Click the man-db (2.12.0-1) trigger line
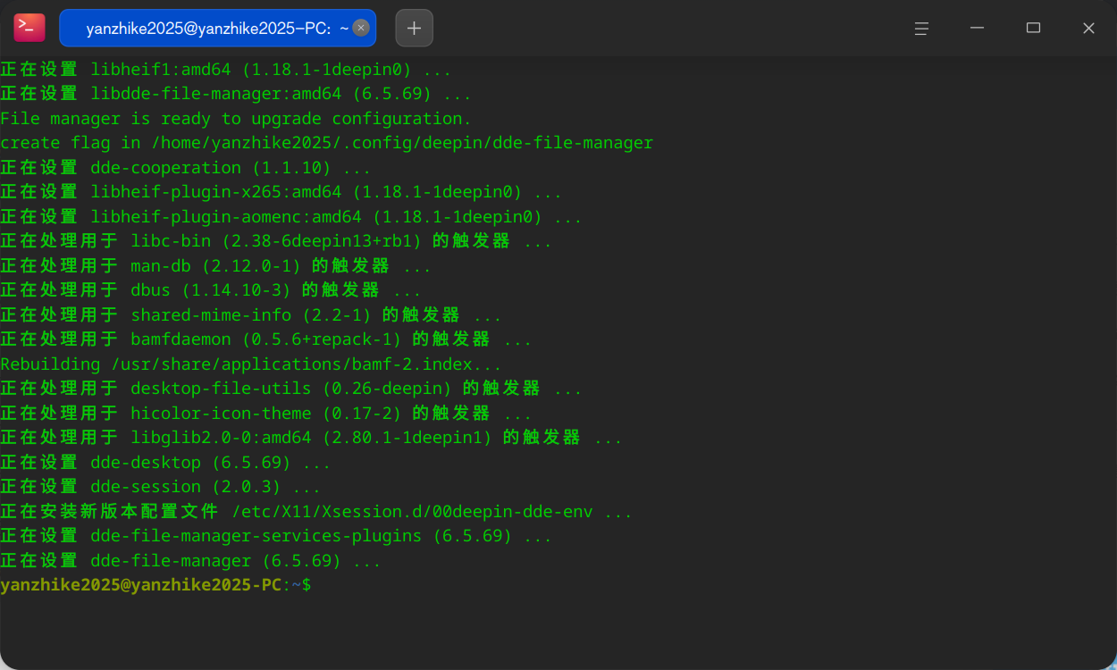 [216, 266]
